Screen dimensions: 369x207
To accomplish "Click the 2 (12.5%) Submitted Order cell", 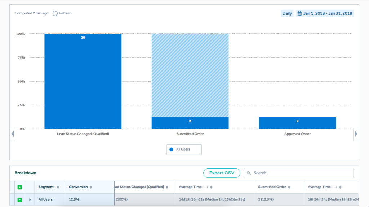I will tap(279, 200).
